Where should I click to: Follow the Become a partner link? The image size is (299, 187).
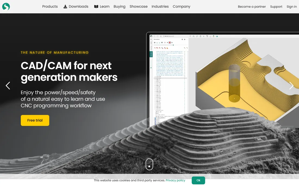(252, 7)
